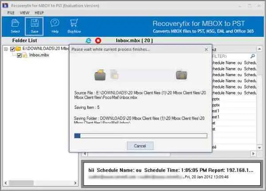This screenshot has width=266, height=191.
Task: Click the folder list horizontal scrollbar thumb
Action: click(x=21, y=183)
